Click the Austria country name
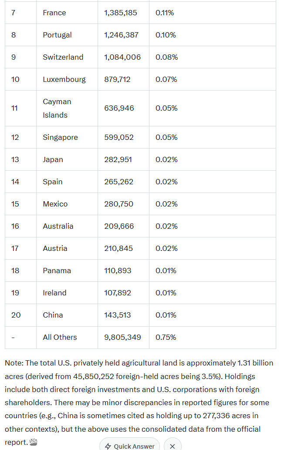The image size is (281, 450). (55, 248)
